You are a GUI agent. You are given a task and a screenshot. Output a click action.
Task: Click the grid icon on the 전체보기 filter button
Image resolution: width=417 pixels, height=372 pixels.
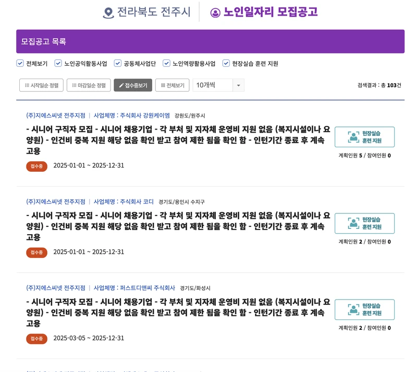click(x=164, y=85)
